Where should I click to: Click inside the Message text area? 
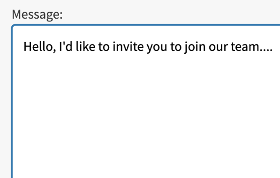(146, 102)
